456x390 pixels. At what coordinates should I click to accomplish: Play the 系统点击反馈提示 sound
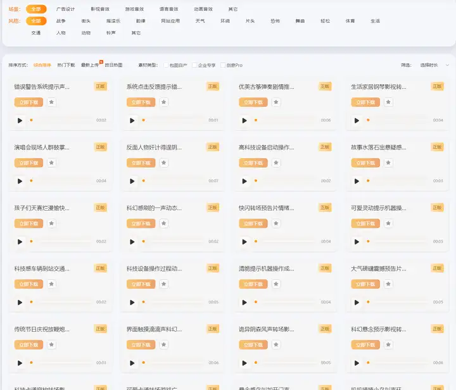point(132,120)
